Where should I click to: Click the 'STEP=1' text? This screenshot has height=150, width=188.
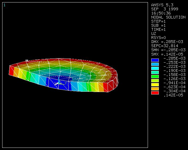click(158, 21)
